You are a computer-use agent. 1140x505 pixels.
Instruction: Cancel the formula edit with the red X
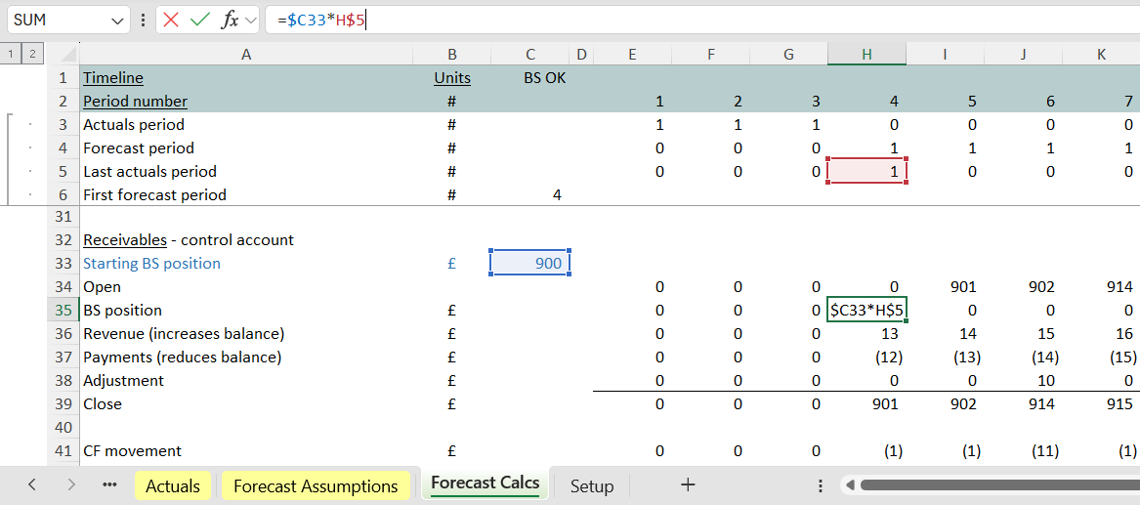pos(171,20)
